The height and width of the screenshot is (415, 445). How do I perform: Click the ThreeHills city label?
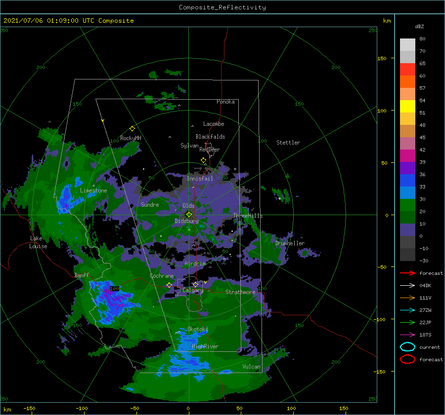pyautogui.click(x=248, y=216)
